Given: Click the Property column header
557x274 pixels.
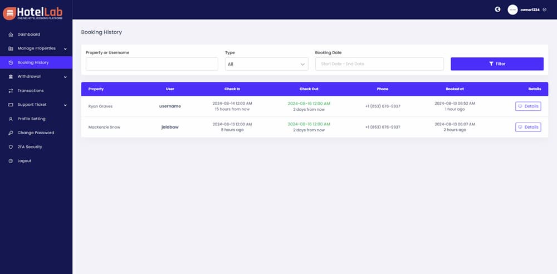Looking at the screenshot, I should click(96, 89).
